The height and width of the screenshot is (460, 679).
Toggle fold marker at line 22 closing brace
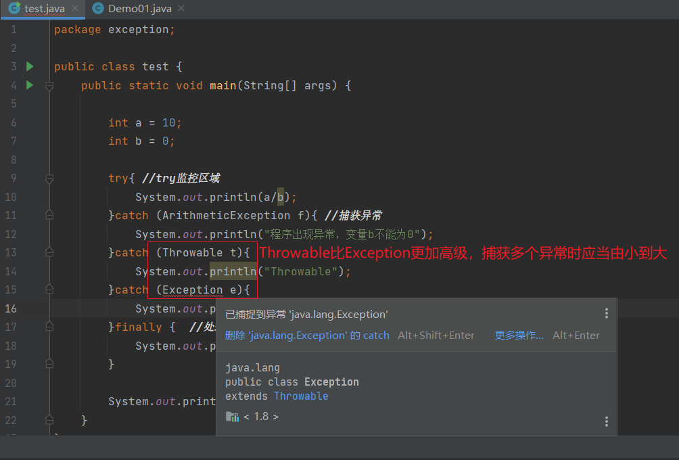[x=49, y=419]
